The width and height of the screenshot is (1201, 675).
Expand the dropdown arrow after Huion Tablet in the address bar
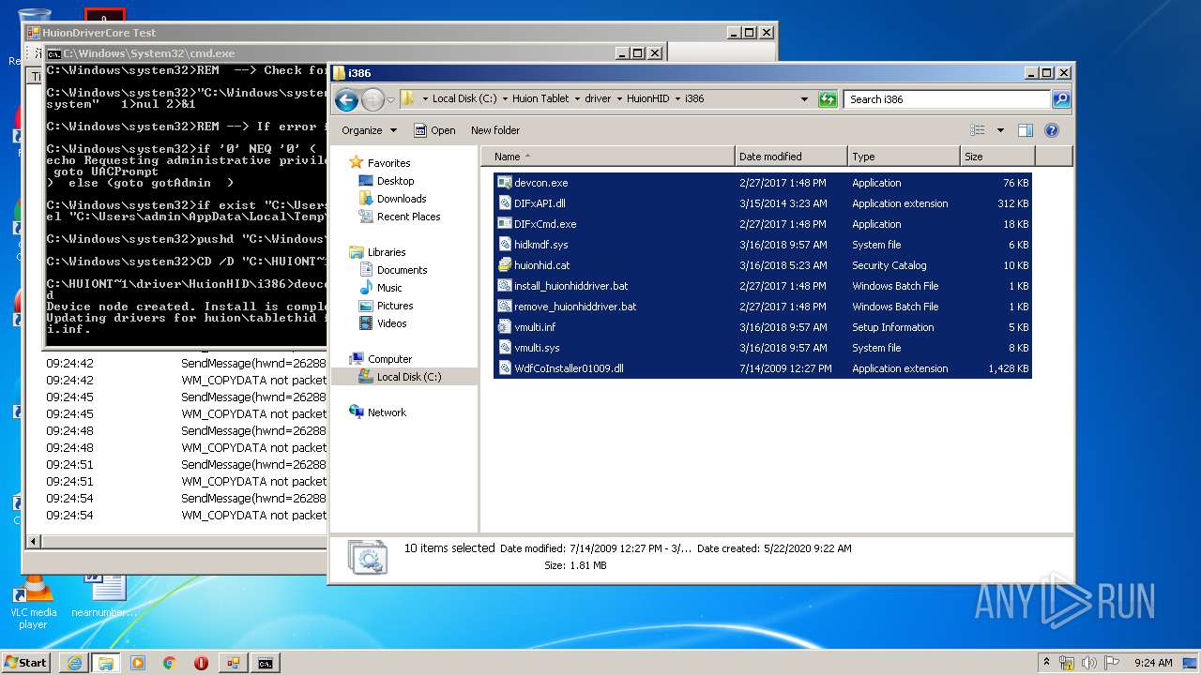pyautogui.click(x=577, y=98)
